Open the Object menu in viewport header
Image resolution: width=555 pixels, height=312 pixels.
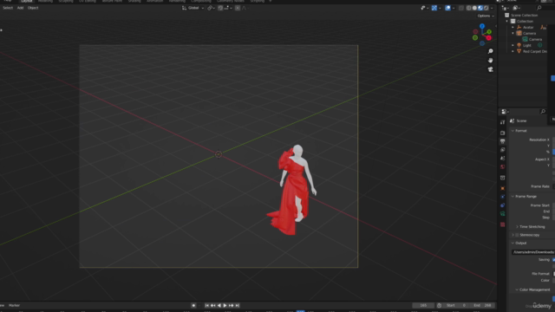(x=33, y=8)
